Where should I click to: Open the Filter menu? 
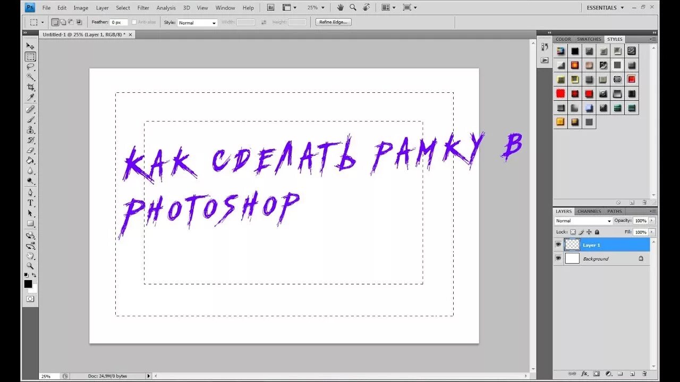click(143, 8)
